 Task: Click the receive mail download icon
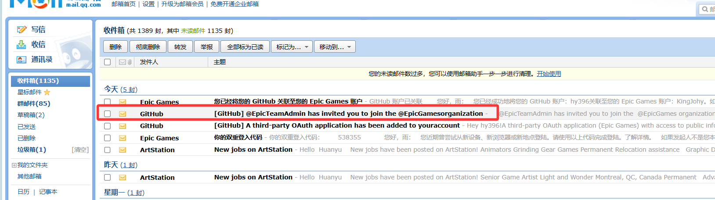tap(22, 44)
